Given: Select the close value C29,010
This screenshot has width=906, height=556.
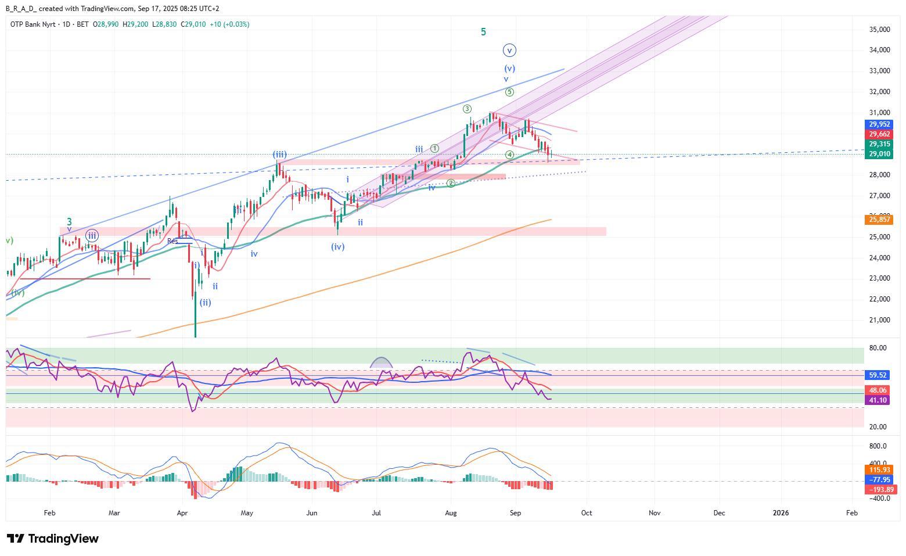Looking at the screenshot, I should pyautogui.click(x=193, y=24).
